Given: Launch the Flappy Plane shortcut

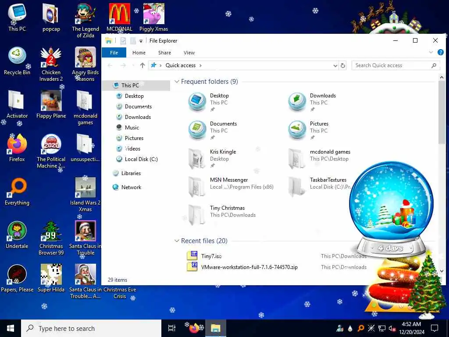Looking at the screenshot, I should click(x=51, y=104).
